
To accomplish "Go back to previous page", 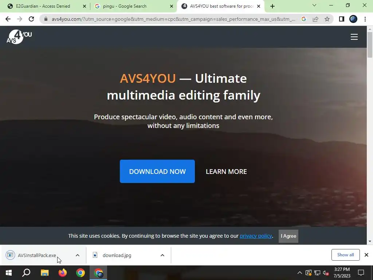I will [8, 19].
